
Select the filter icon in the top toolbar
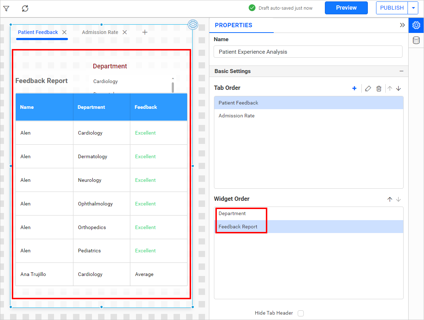6,8
